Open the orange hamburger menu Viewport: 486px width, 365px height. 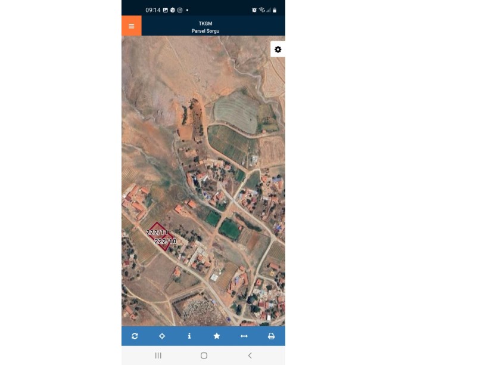(x=132, y=26)
